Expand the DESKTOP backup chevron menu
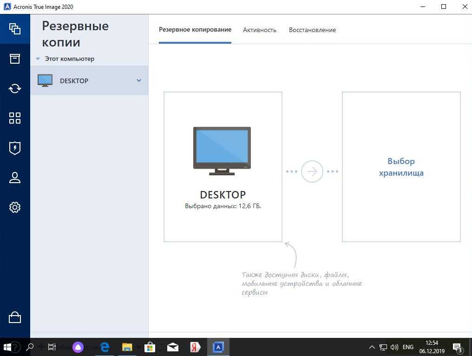The width and height of the screenshot is (472, 356). click(138, 81)
